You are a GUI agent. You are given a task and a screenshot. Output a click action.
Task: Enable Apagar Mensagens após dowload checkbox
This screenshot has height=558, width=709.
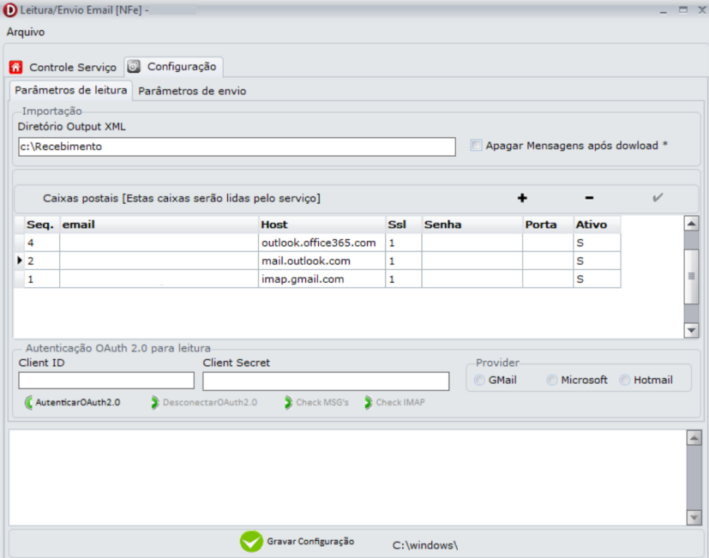476,145
